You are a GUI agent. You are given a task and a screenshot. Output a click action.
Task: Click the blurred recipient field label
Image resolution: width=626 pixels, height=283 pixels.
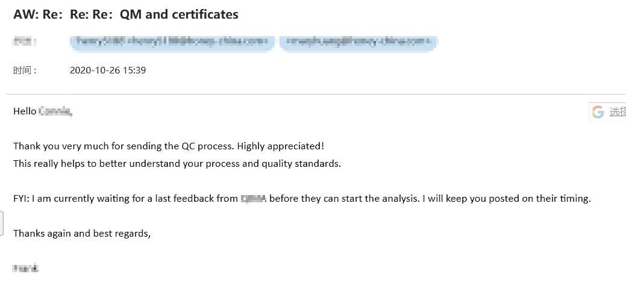pyautogui.click(x=25, y=42)
